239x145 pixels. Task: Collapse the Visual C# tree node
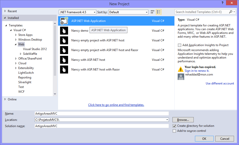[11, 30]
